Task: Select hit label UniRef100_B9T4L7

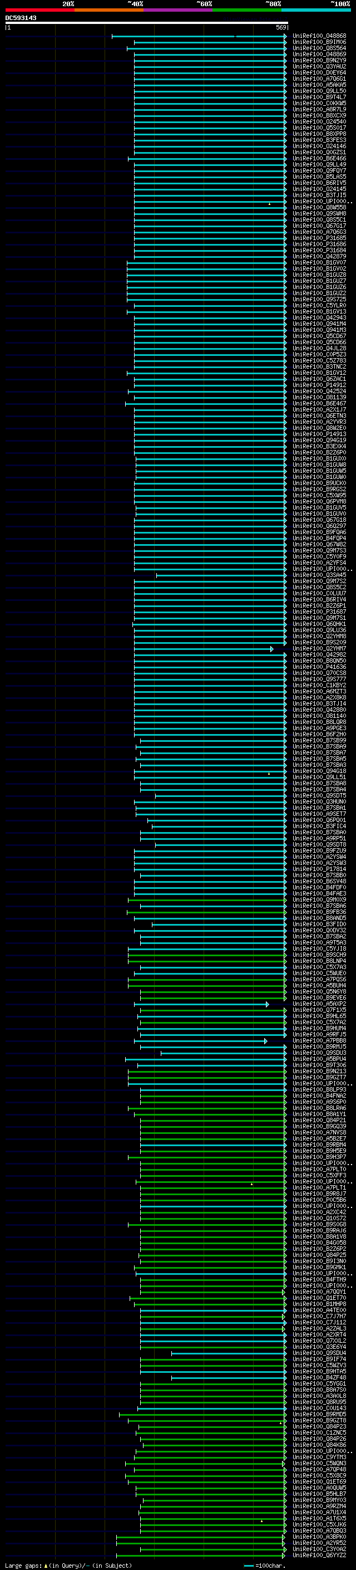Action: [319, 97]
